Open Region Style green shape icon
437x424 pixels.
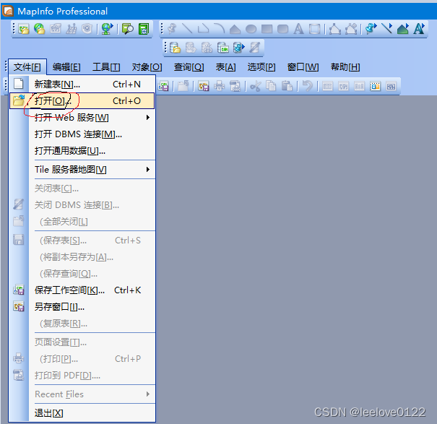coord(403,29)
